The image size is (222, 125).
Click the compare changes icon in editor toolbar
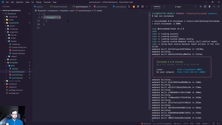point(129,7)
